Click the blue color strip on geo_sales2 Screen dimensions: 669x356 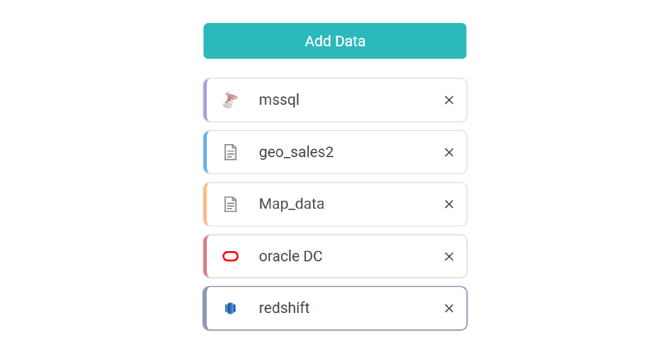205,152
